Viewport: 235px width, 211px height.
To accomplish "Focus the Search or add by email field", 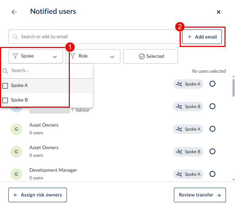I will [93, 37].
